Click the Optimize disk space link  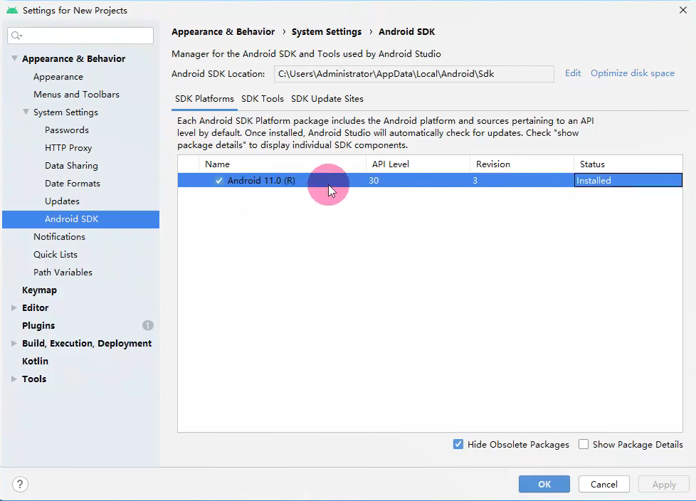[633, 73]
